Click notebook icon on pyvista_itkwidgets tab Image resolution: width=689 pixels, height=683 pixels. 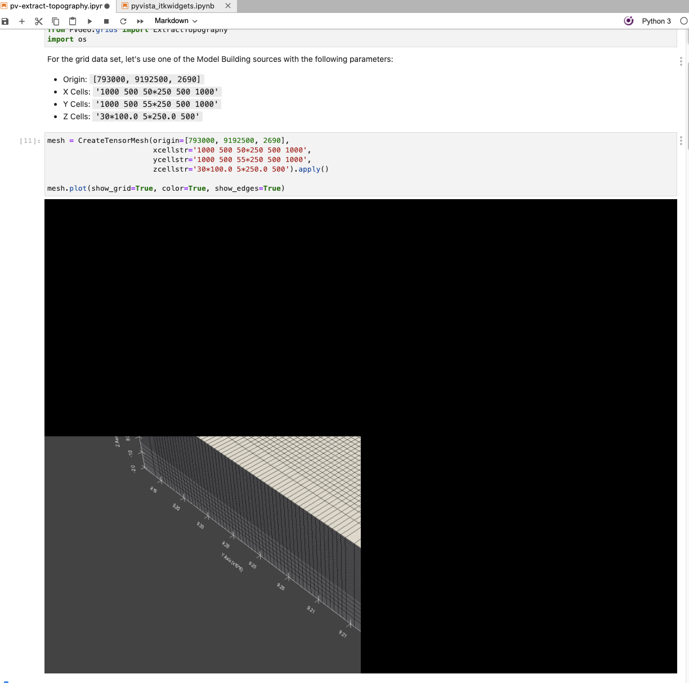126,6
